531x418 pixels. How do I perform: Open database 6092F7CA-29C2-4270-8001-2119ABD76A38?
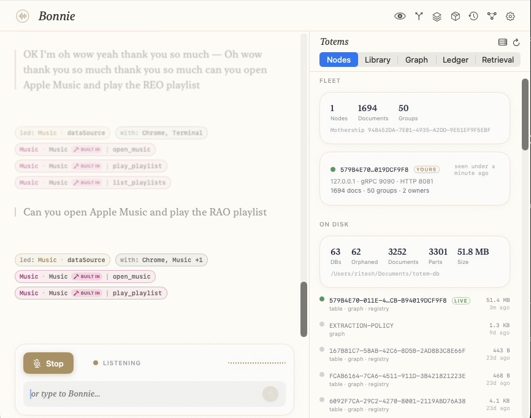point(414,404)
